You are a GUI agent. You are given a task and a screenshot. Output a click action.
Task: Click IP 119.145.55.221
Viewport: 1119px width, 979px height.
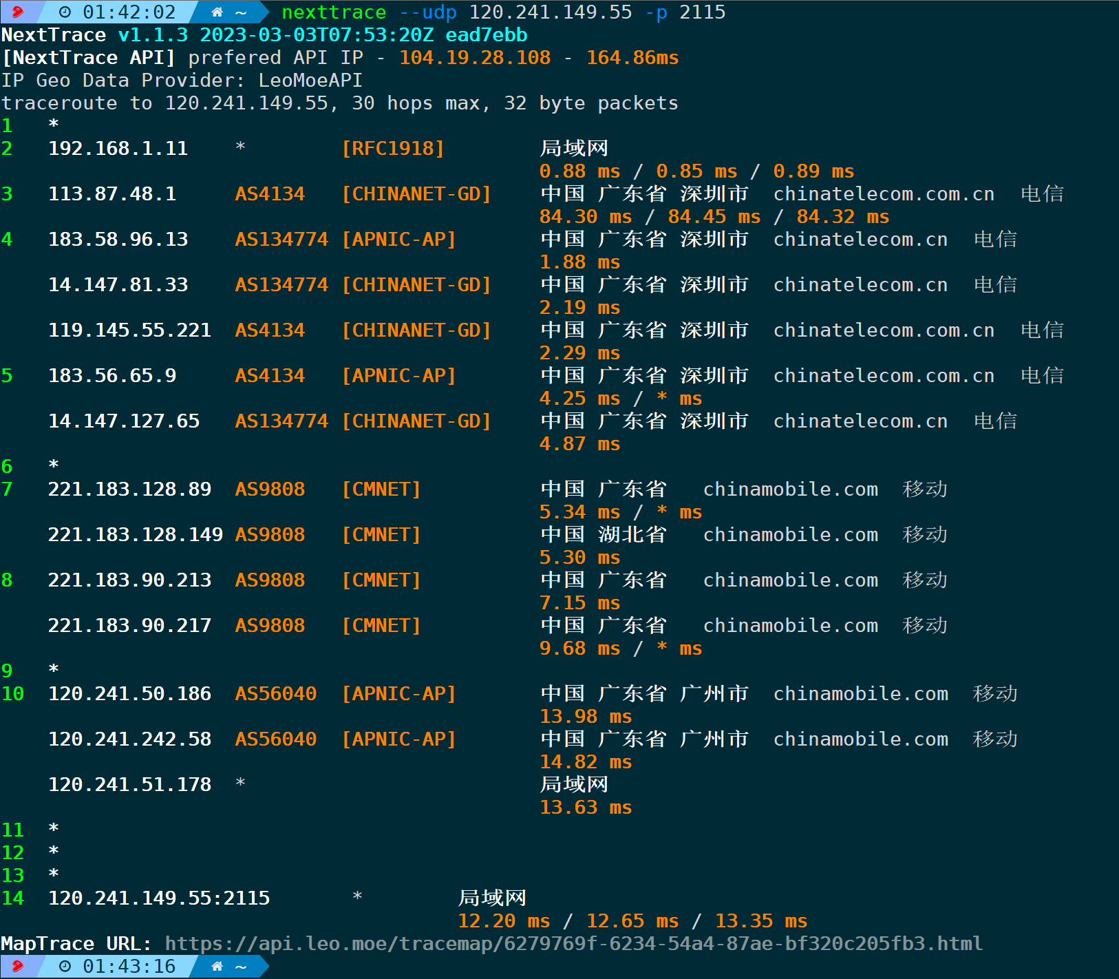coord(129,330)
